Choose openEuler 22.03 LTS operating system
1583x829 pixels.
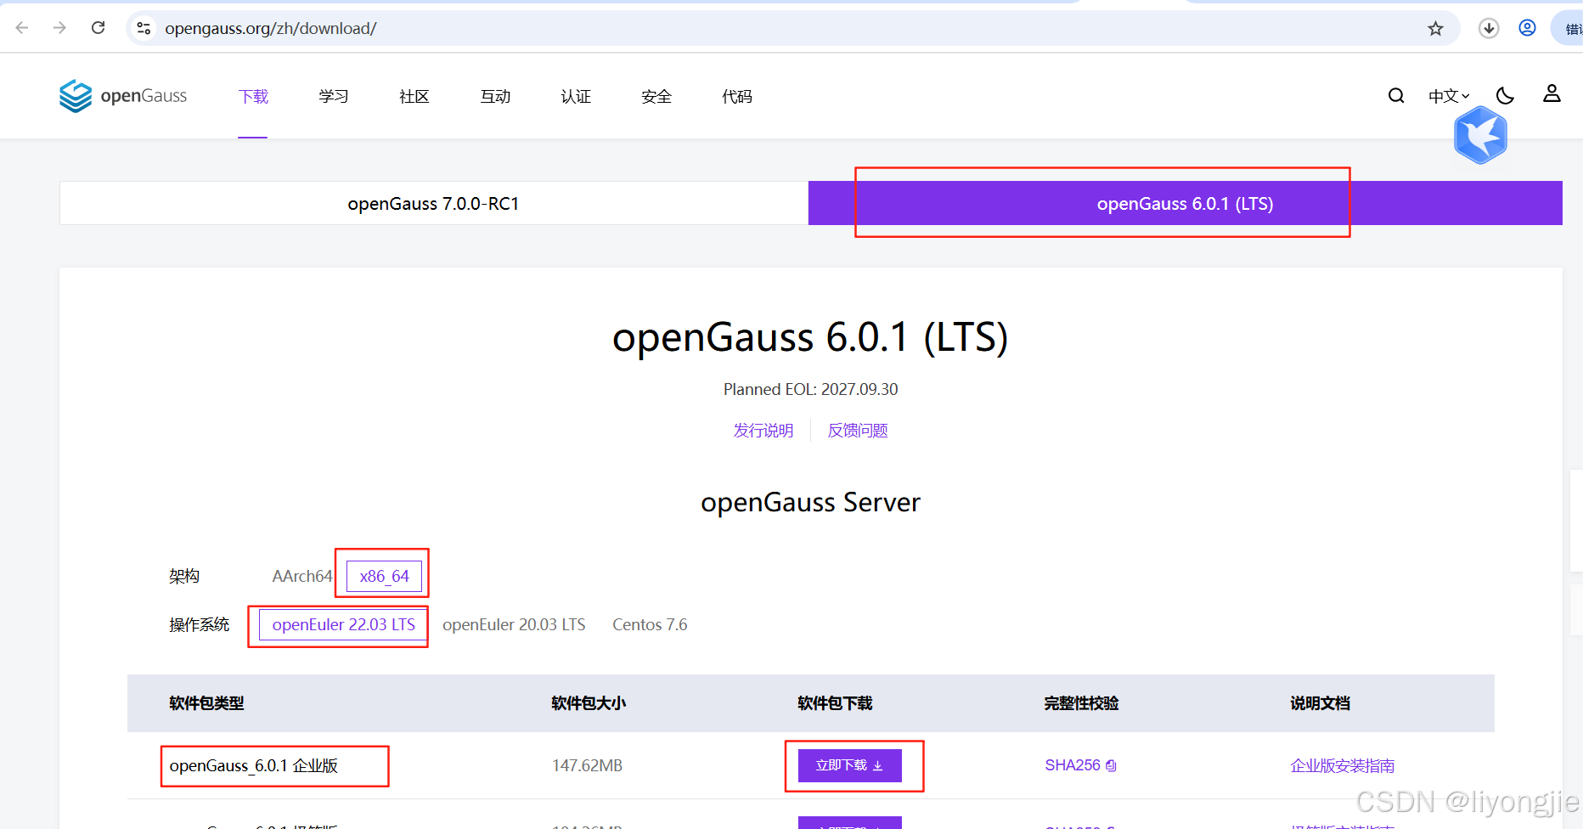pos(343,625)
